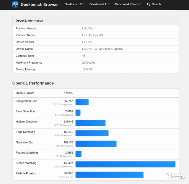Click the search magnifier icon
The width and height of the screenshot is (189, 184).
tap(149, 4)
